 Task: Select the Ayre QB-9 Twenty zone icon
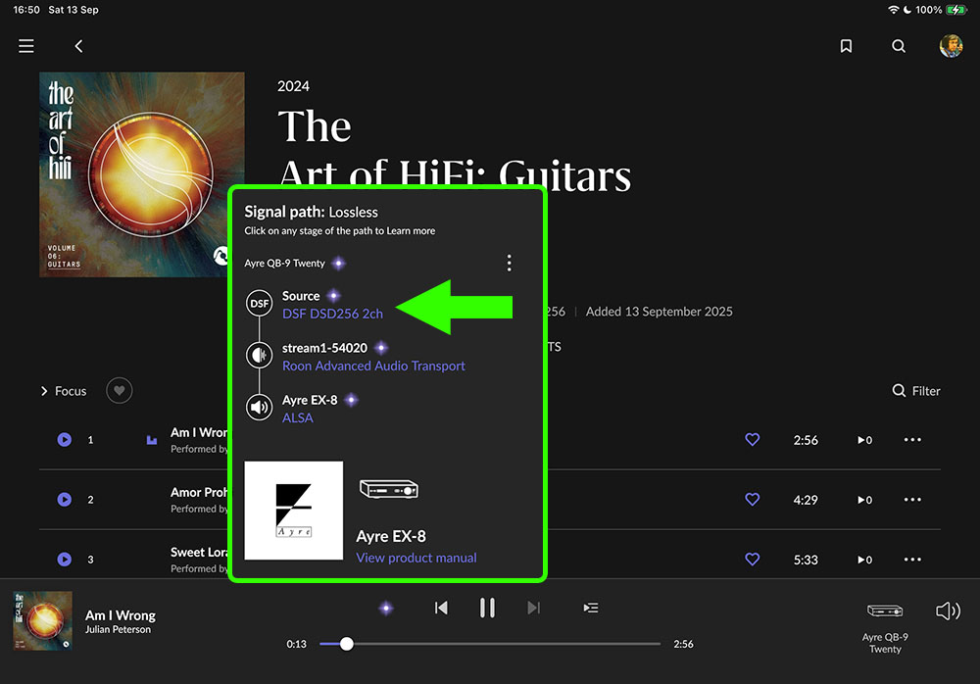(885, 611)
